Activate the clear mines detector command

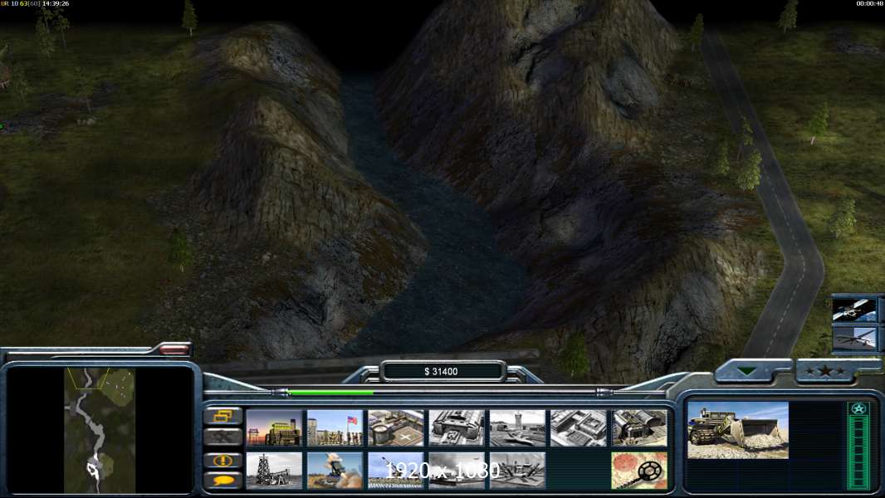(639, 470)
